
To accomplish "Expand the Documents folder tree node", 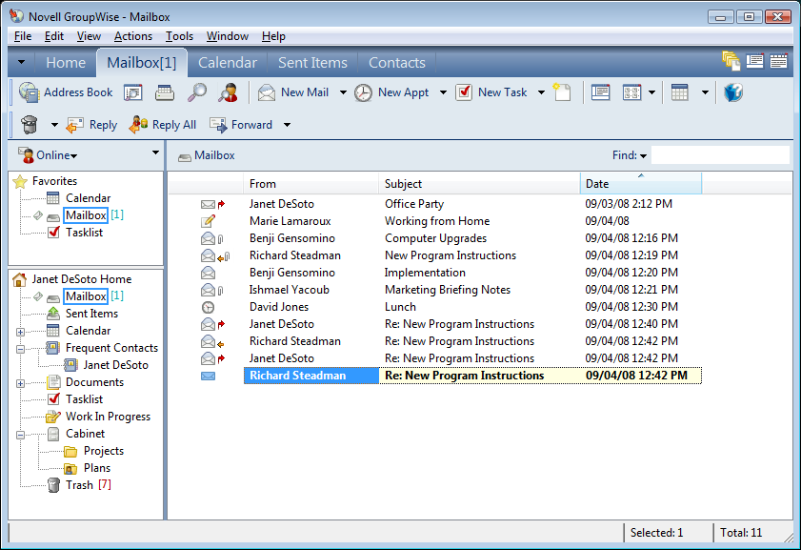I will [21, 382].
